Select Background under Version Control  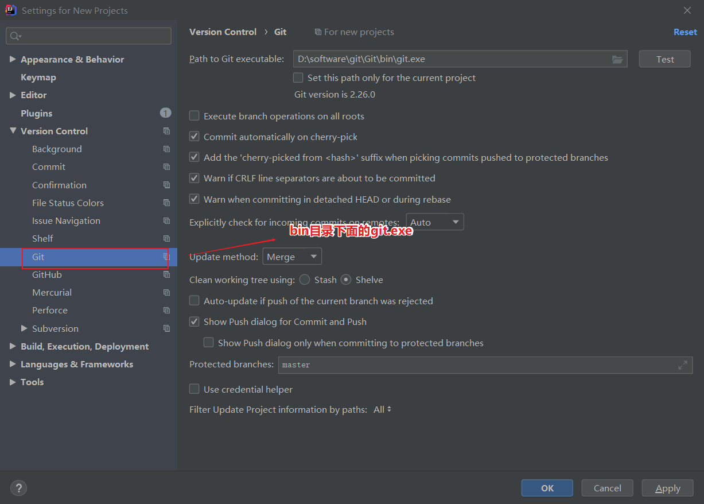tap(57, 149)
